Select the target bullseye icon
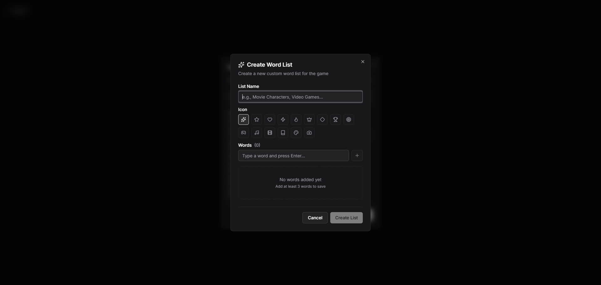Viewport: 601px width, 285px height. 349,120
